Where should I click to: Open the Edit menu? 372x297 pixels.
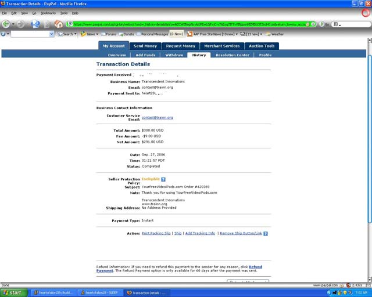(x=14, y=13)
